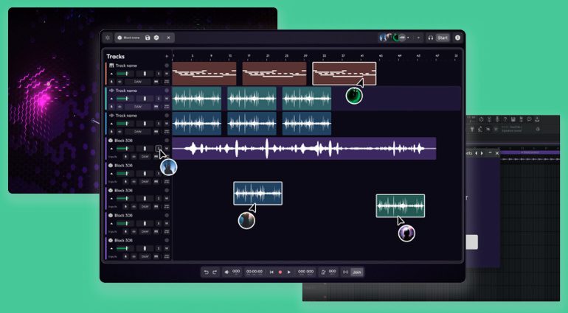Click the headphones icon beside Start
The image size is (568, 313).
[430, 38]
